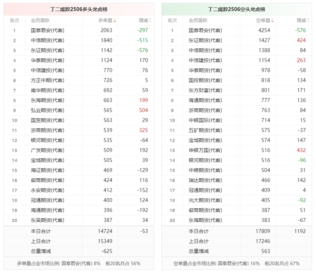Click 名次 header in 多头龙虎榜 table
Image resolution: width=316 pixels, height=273 pixels.
(14, 20)
